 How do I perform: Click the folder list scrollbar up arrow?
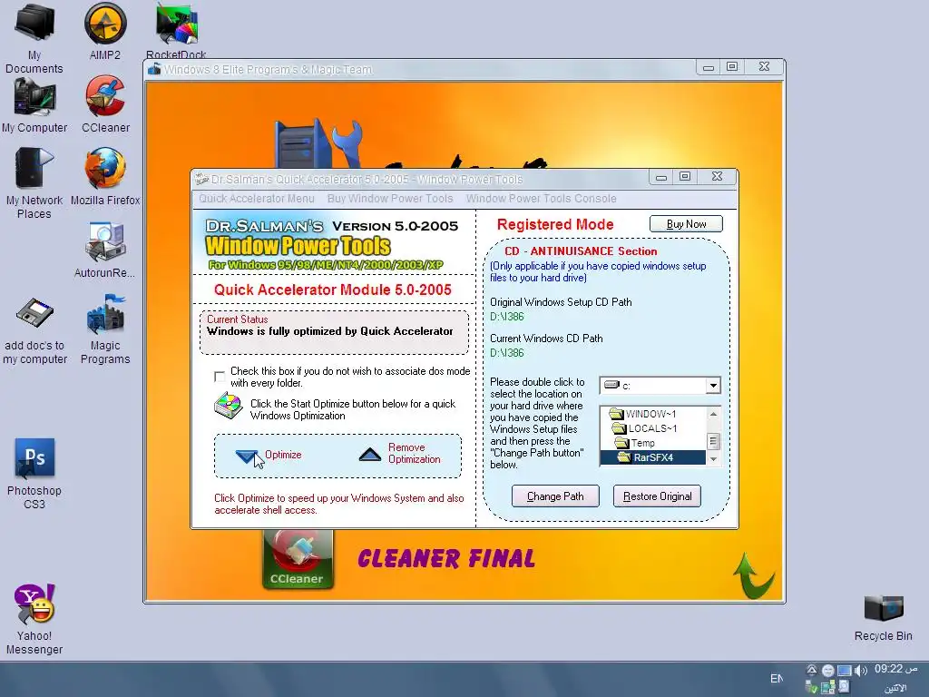point(713,414)
